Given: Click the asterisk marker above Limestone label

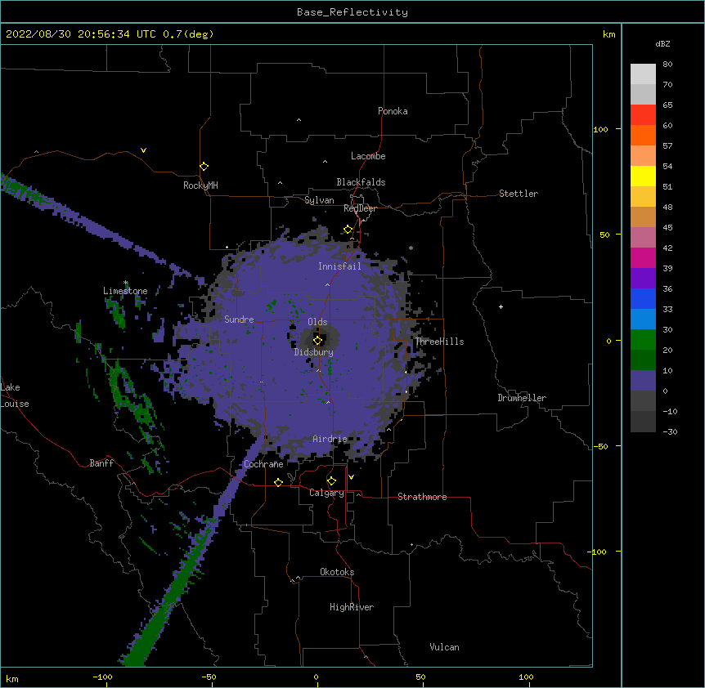Looking at the screenshot, I should (x=126, y=283).
